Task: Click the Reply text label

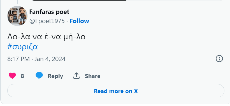Action: (x=55, y=76)
